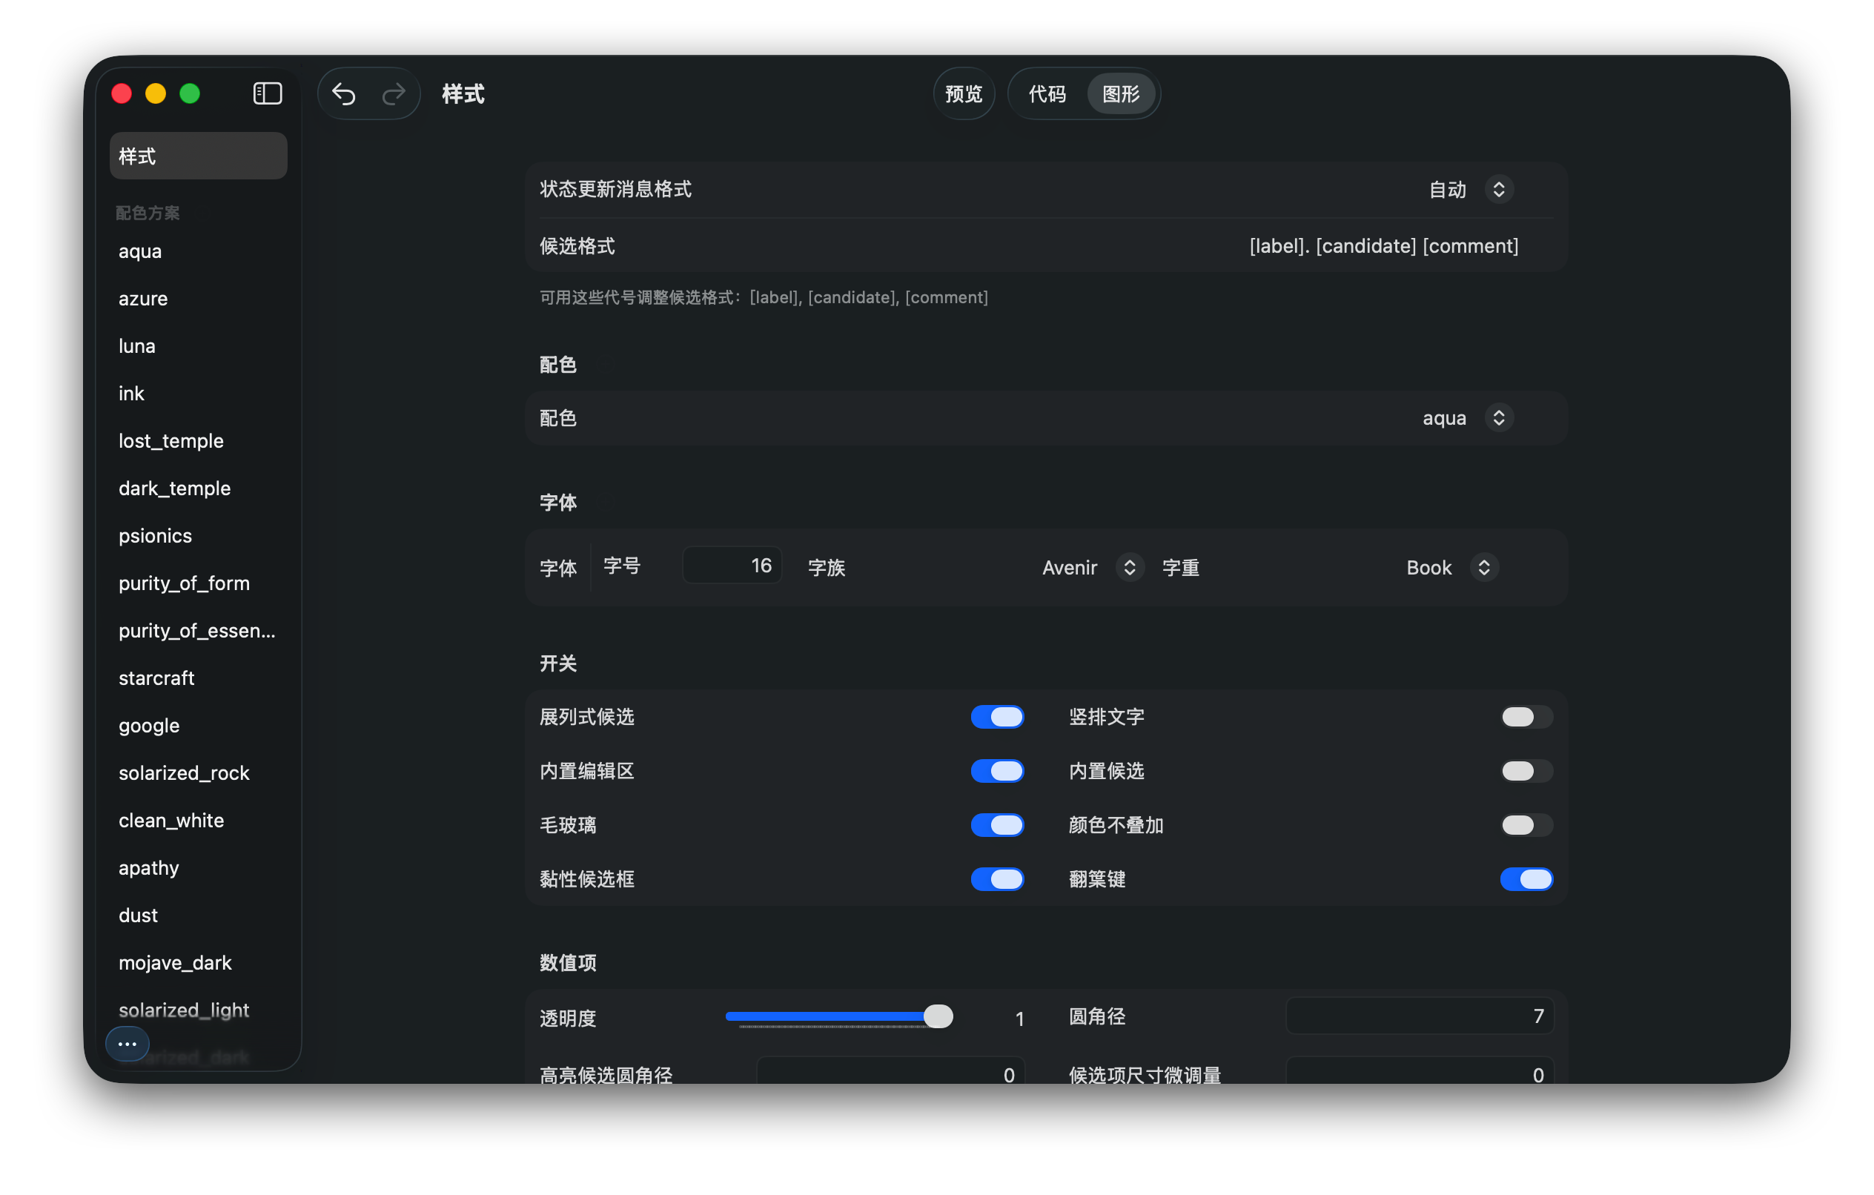
Task: Click the redo arrow icon
Action: [x=394, y=94]
